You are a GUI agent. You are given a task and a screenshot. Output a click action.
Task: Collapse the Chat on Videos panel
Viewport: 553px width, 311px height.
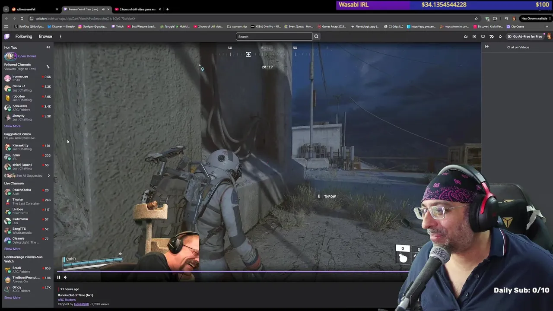487,47
